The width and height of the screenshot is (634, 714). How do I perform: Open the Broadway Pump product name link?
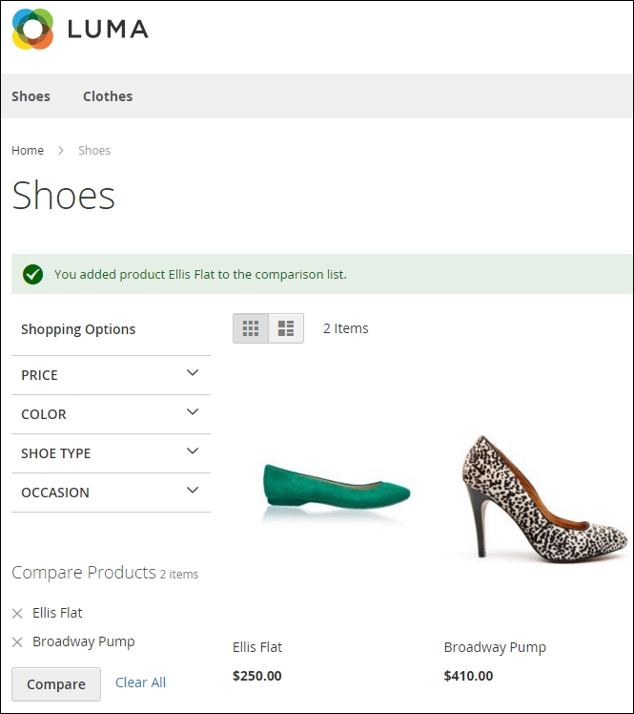[495, 647]
